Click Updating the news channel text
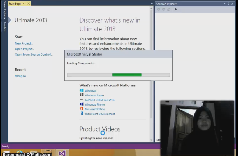 coord(97,138)
